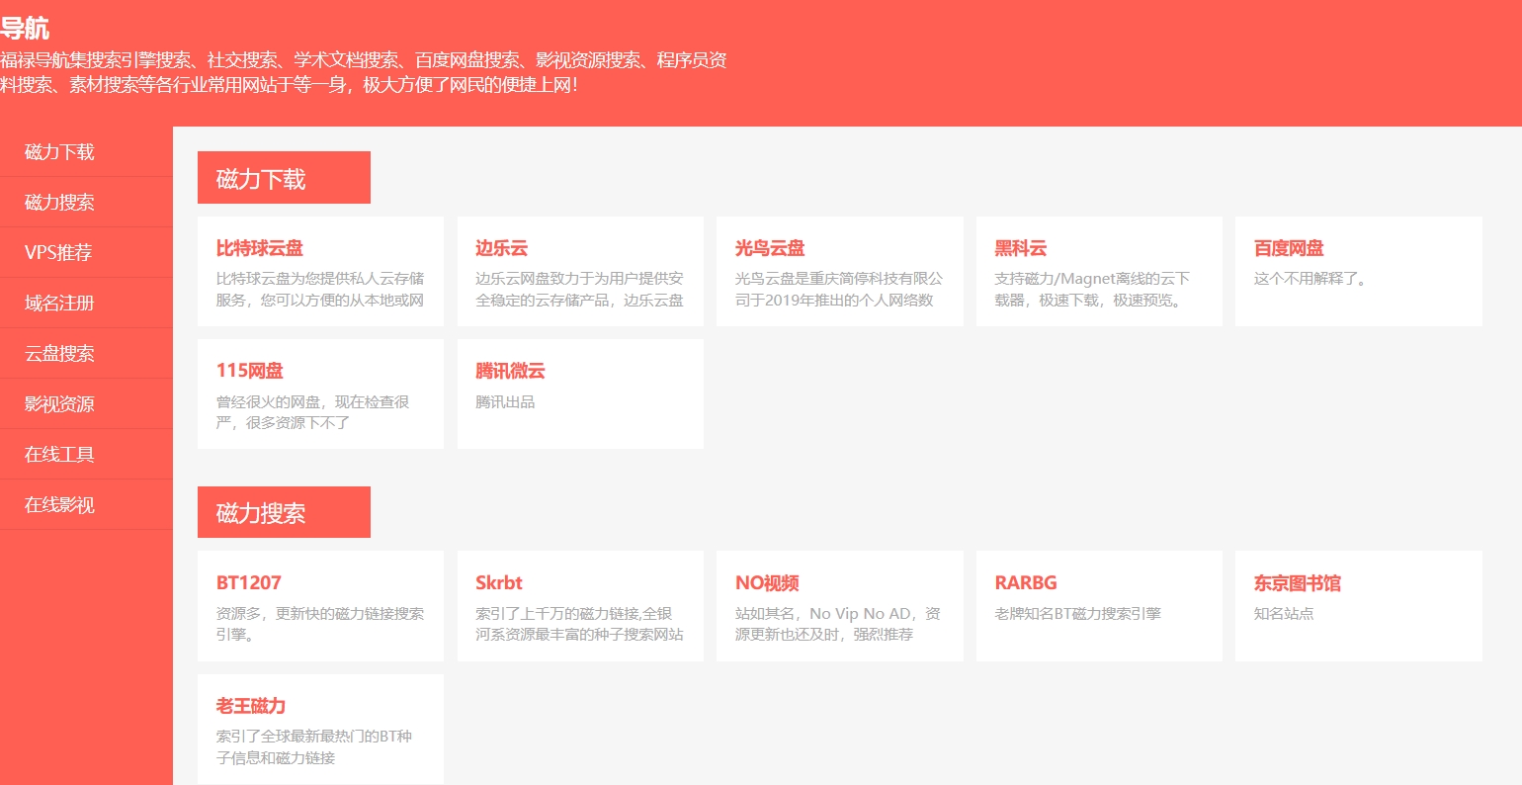Open 影视资源 sidebar item
Screen dimensions: 1522x785
click(x=86, y=404)
